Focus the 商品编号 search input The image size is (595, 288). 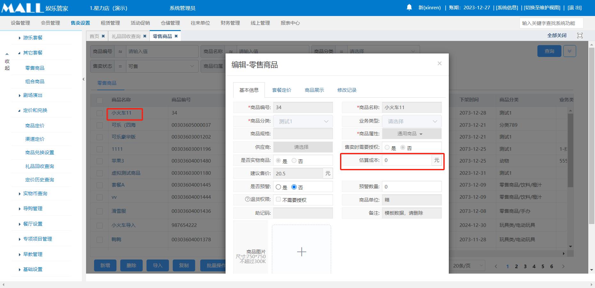click(x=162, y=51)
